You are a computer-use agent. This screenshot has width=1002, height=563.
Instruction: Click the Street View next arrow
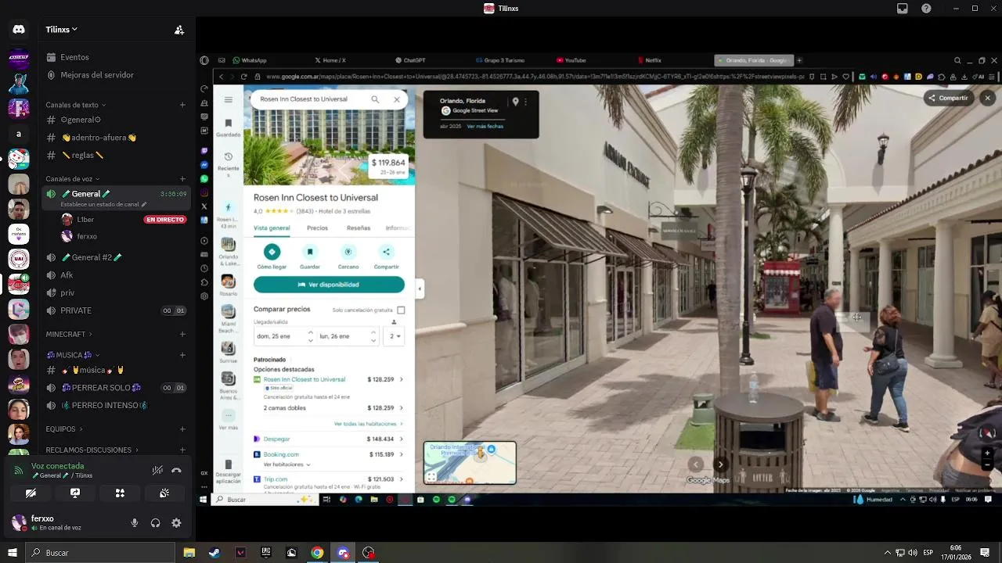[x=720, y=464]
